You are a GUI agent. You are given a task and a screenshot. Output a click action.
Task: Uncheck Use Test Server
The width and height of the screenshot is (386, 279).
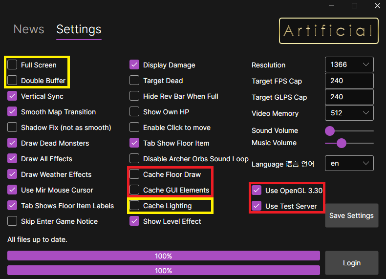pos(257,206)
